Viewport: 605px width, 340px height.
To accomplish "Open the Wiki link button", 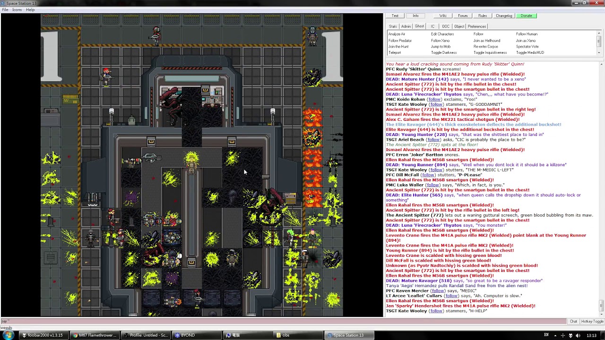I will coord(443,16).
